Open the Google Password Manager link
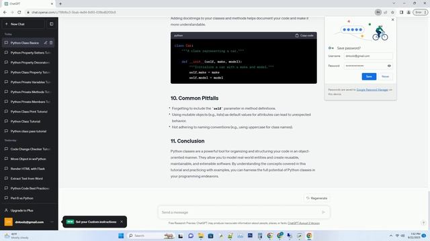This screenshot has height=241, width=430. click(372, 90)
